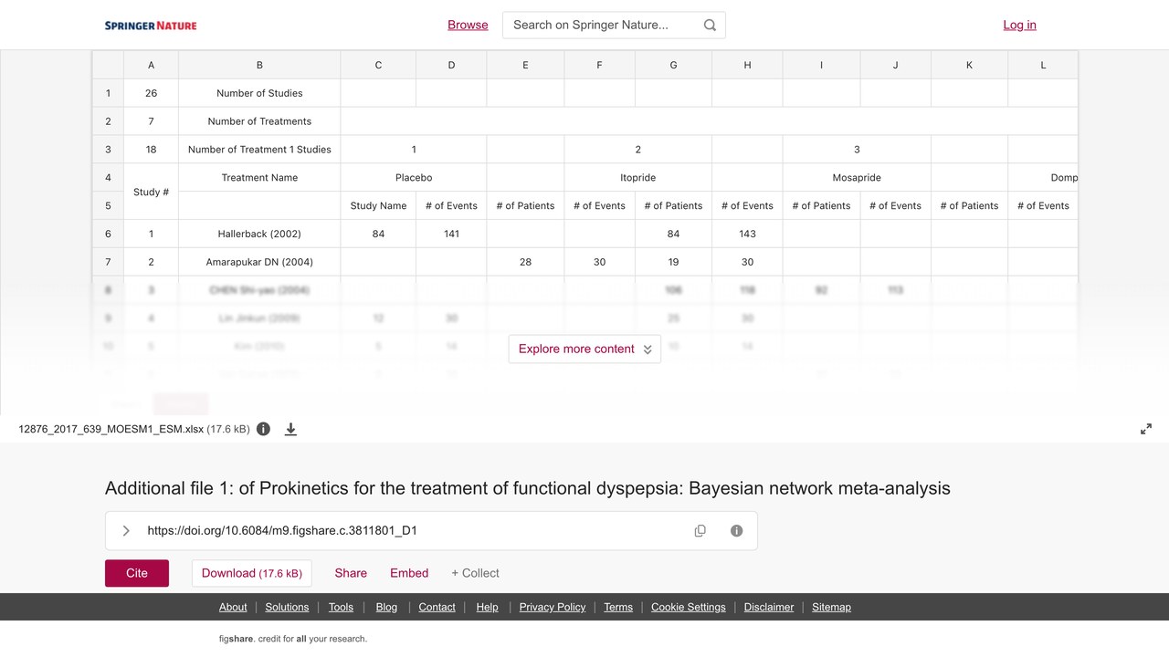Open the Disclaimer footer link
Screen dimensions: 1169x657
(x=769, y=607)
